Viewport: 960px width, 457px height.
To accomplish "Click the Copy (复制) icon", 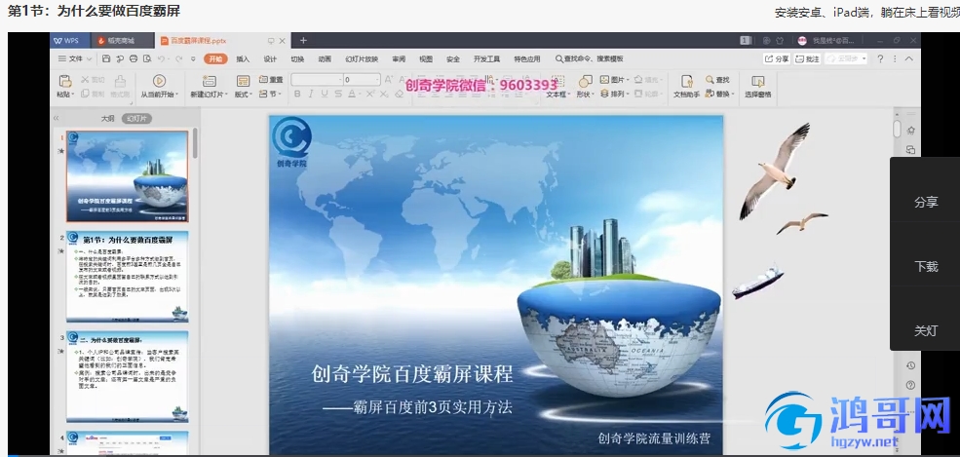I will (x=86, y=95).
